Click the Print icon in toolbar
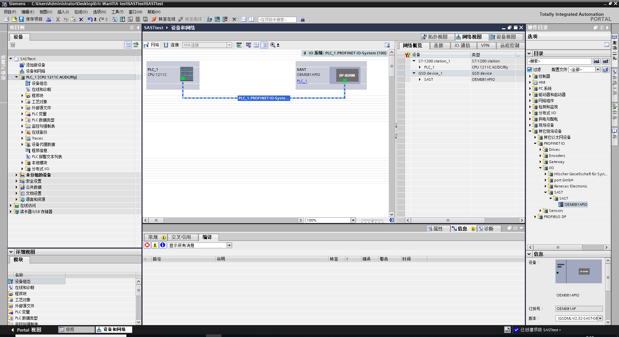 click(49, 19)
